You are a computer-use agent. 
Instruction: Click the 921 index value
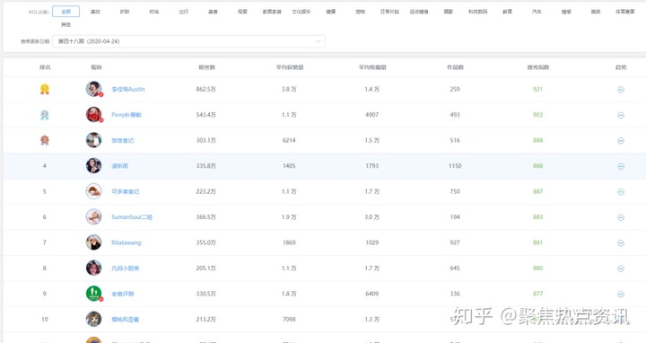pos(537,89)
